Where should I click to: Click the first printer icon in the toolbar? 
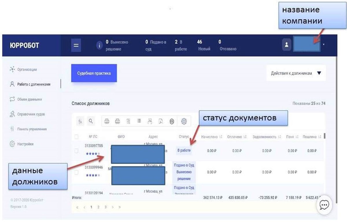click(107, 121)
